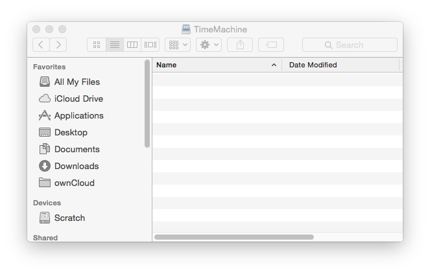This screenshot has height=274, width=430.
Task: Click the Edit Tags toolbar button
Action: pyautogui.click(x=271, y=45)
